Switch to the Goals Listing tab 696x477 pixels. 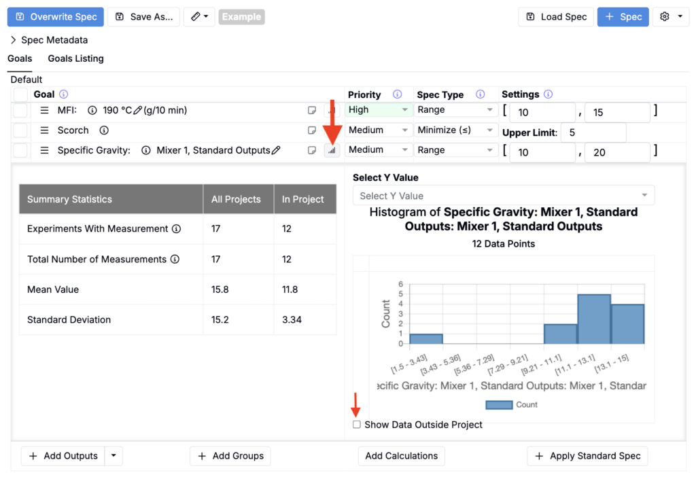coord(75,58)
